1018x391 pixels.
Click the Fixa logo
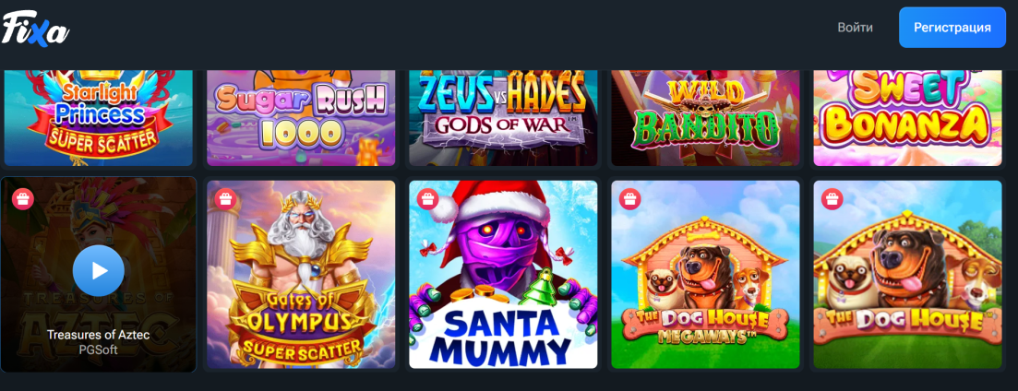(x=35, y=29)
